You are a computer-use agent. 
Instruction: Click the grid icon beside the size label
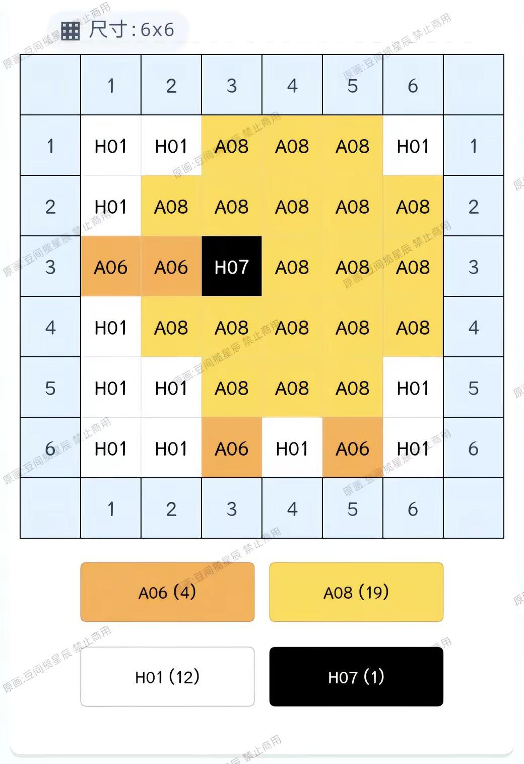click(x=71, y=31)
